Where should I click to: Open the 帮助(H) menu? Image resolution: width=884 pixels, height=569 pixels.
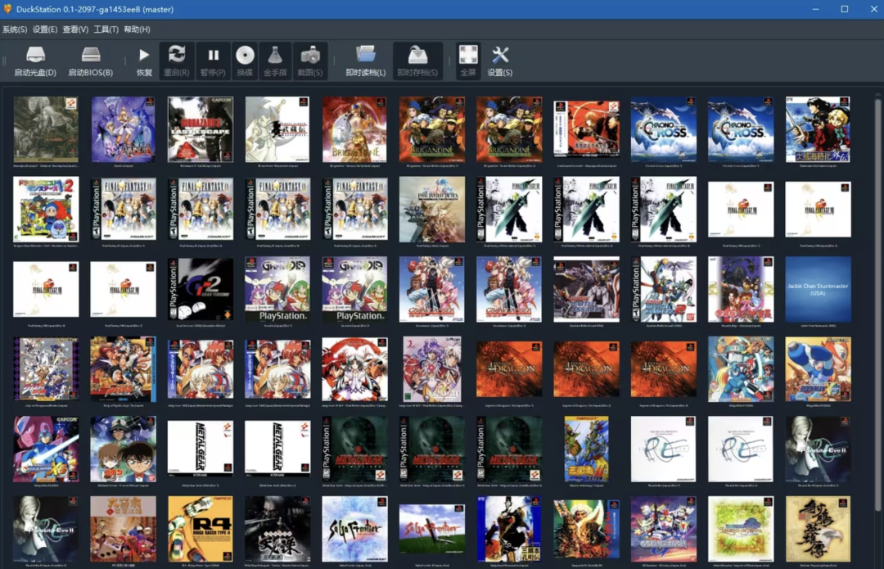click(137, 29)
